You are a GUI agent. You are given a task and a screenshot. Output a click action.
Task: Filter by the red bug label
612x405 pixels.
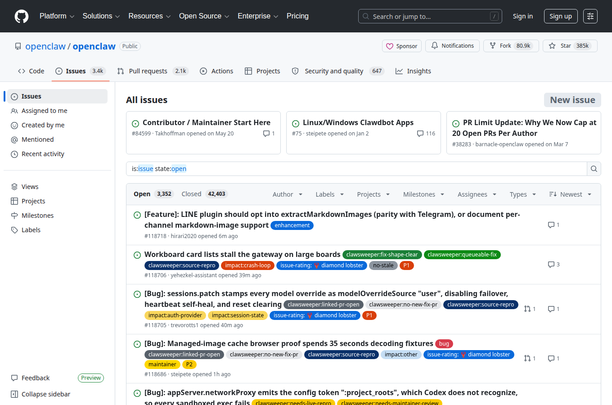pos(444,344)
